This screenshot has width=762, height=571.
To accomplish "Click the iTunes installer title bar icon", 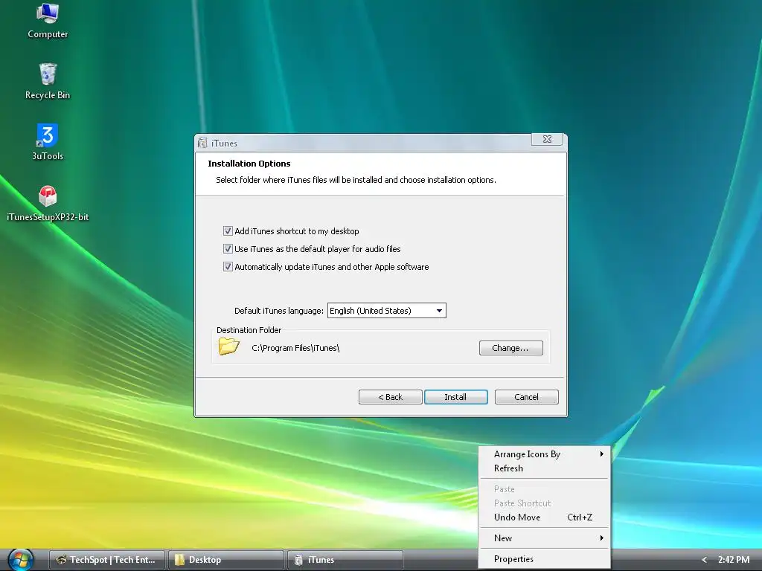I will click(202, 143).
